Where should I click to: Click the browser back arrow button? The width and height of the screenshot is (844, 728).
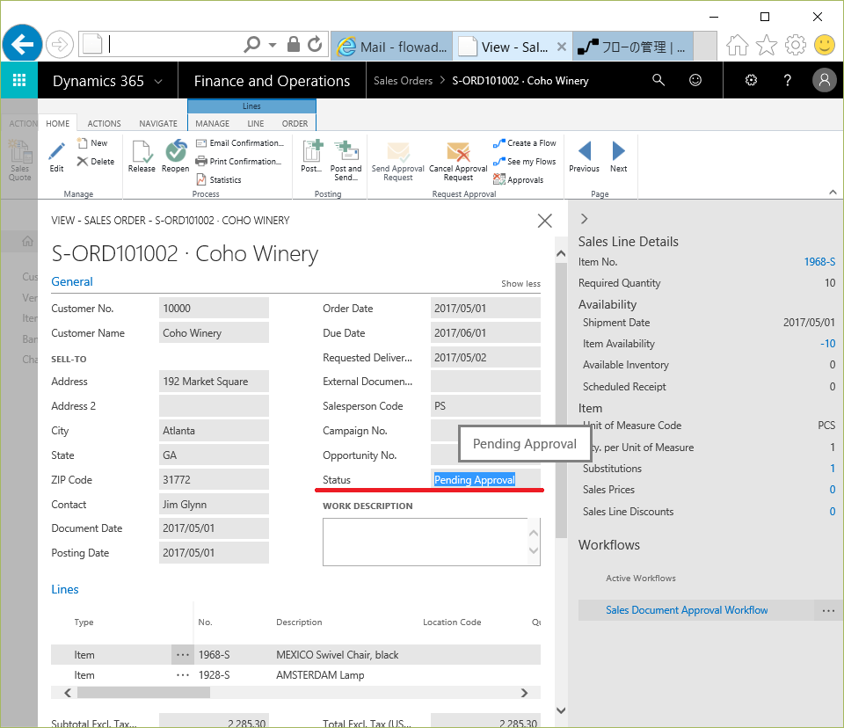[22, 44]
